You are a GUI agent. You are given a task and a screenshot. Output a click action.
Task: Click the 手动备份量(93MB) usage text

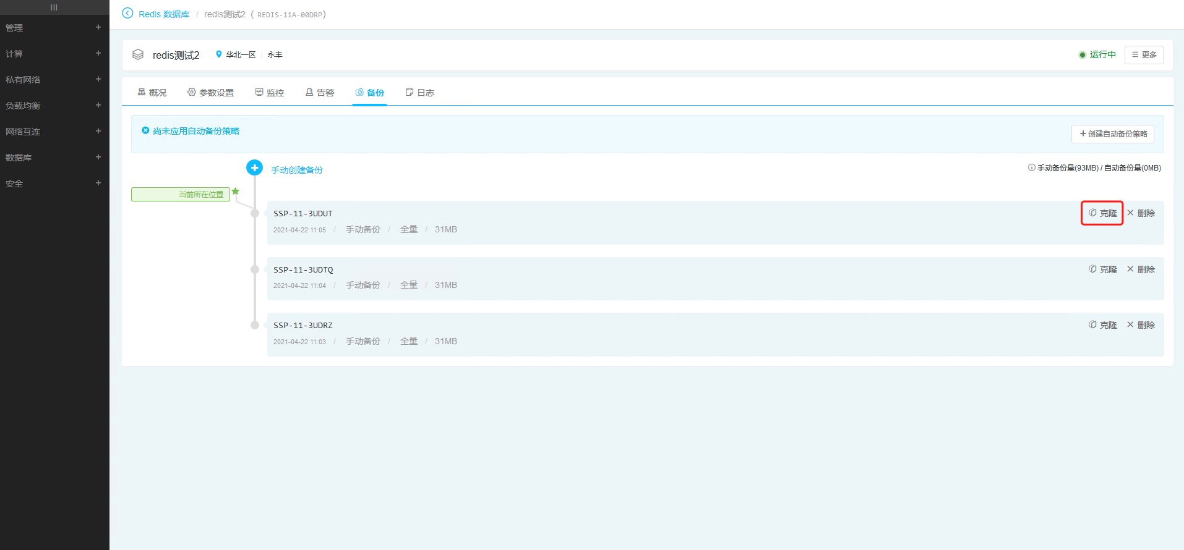coord(1068,168)
